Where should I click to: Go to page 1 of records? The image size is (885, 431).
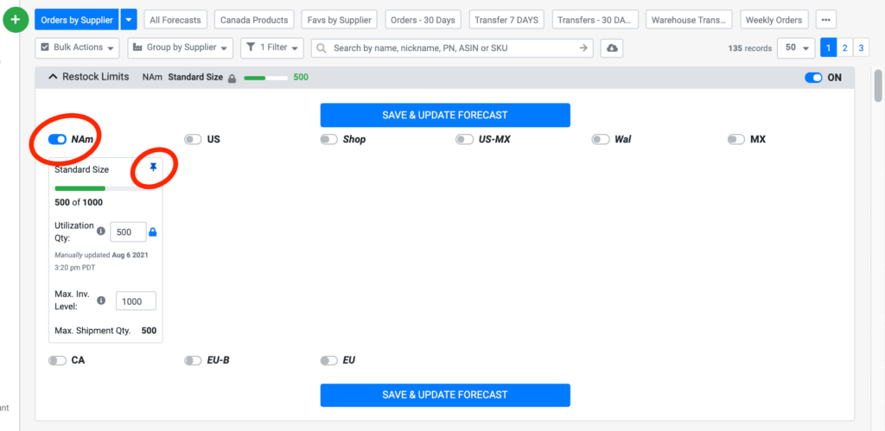[828, 48]
